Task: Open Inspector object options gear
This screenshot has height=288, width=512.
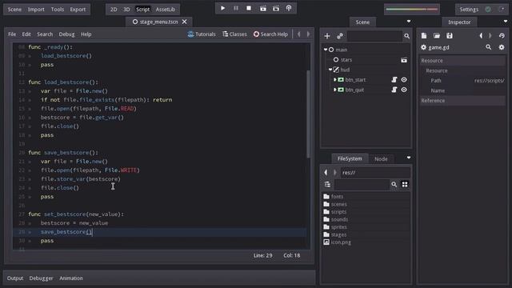Action: [502, 47]
